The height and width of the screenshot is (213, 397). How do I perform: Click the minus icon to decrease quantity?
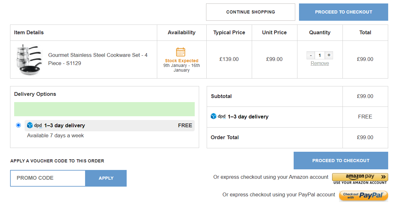(x=311, y=55)
